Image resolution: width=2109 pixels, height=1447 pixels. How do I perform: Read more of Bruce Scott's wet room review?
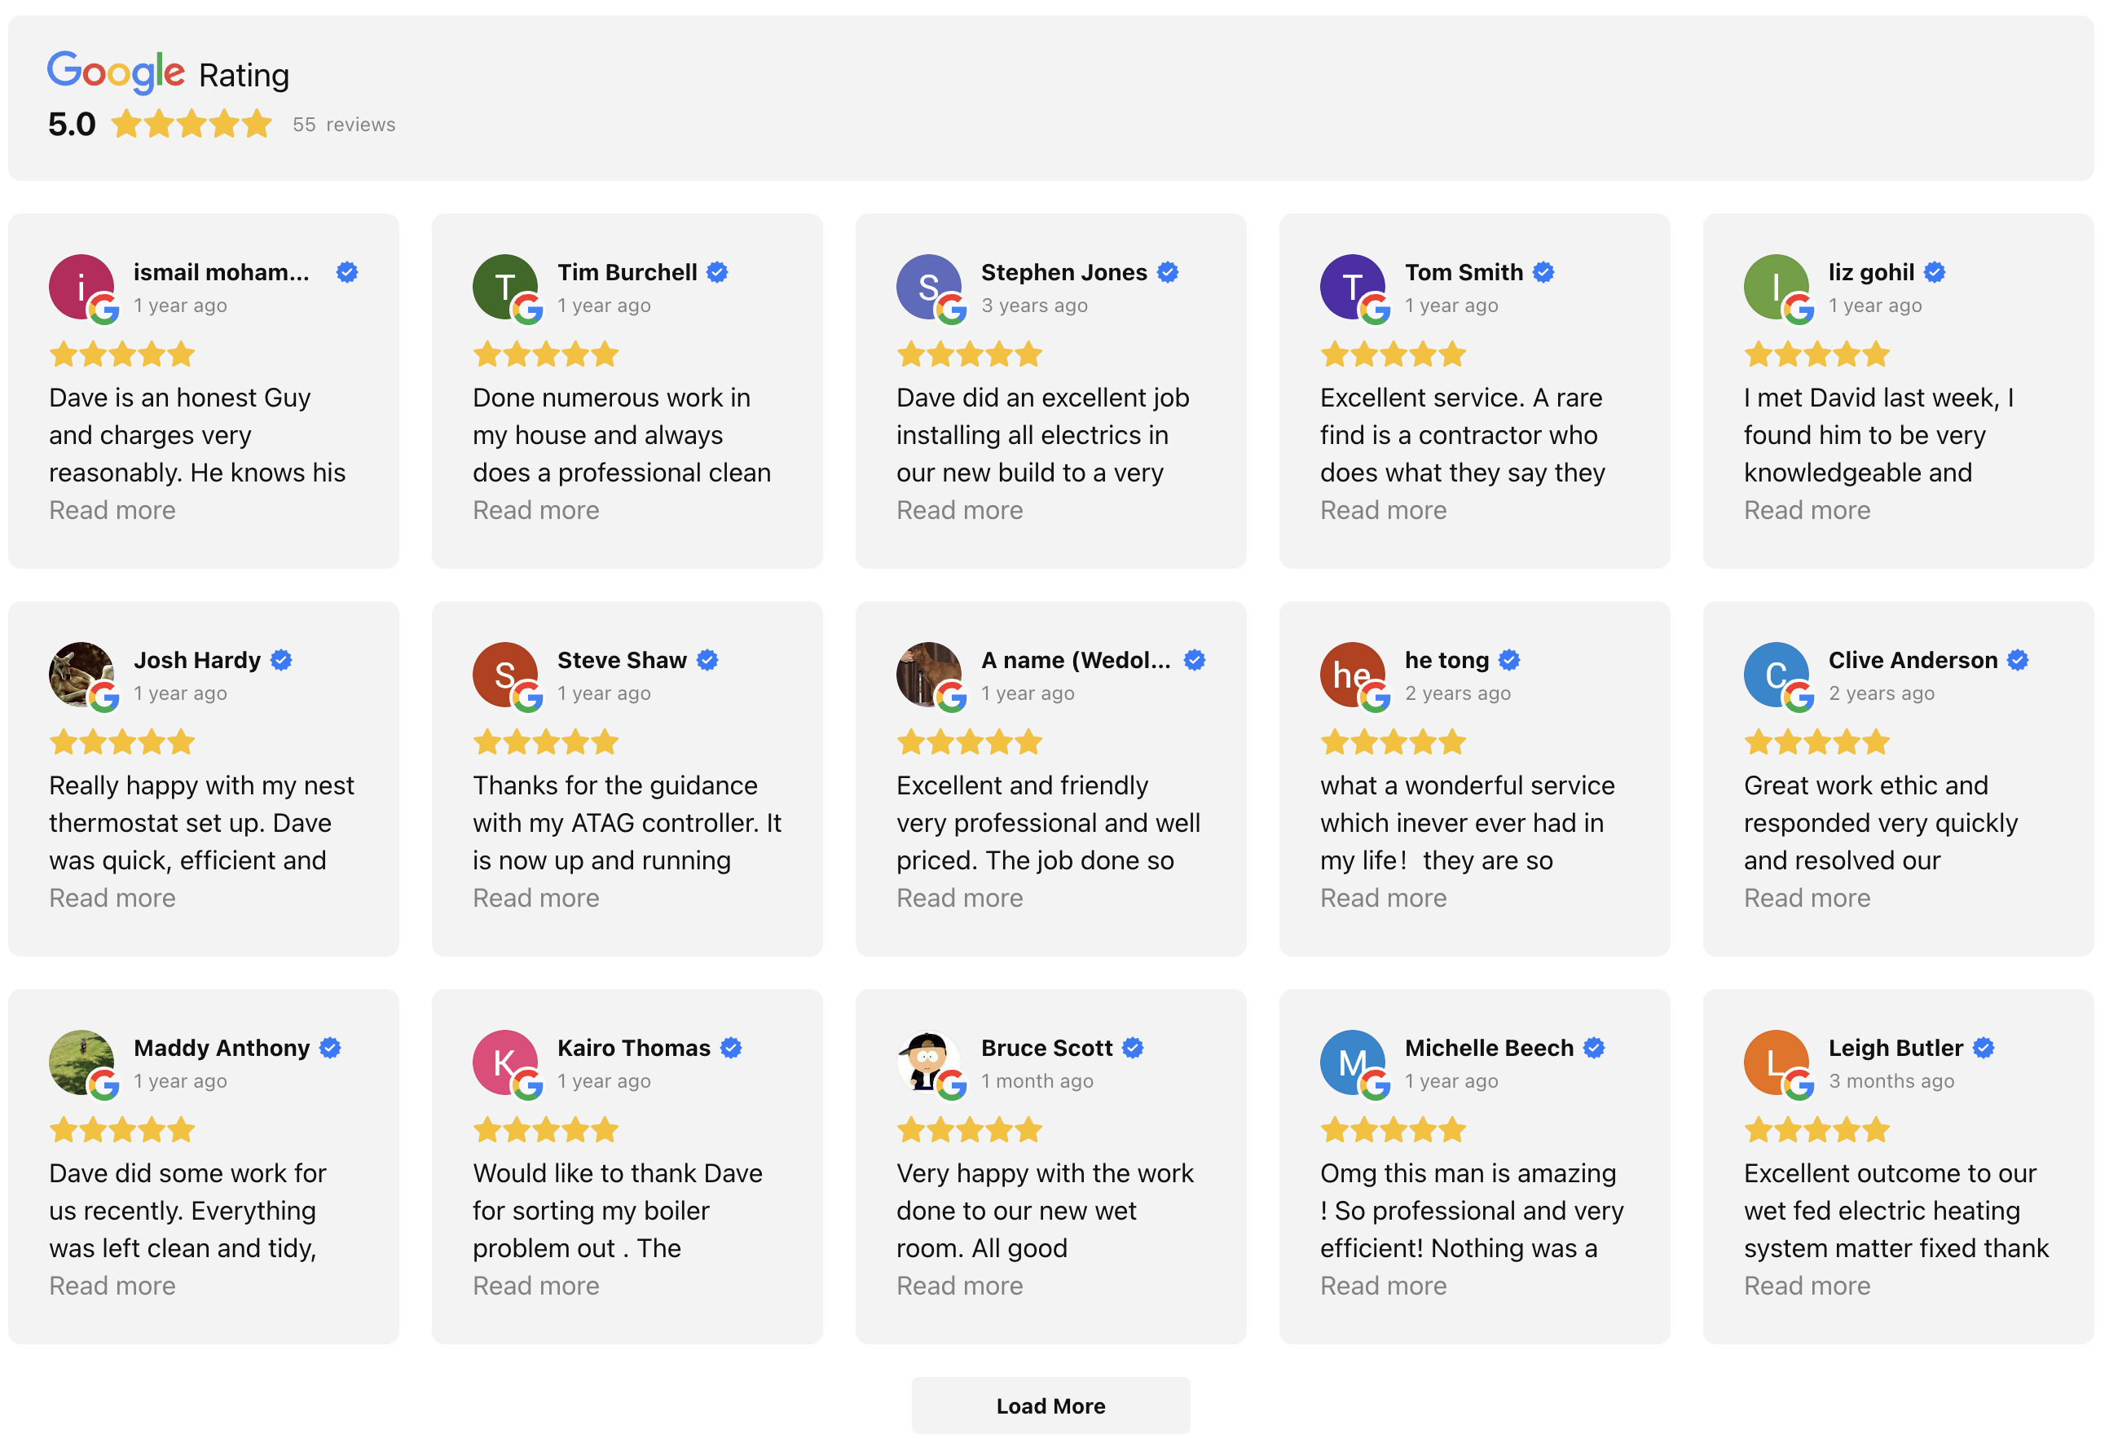click(959, 1286)
